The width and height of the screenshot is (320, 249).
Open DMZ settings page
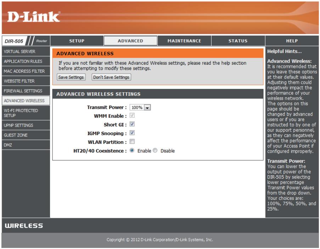point(26,145)
